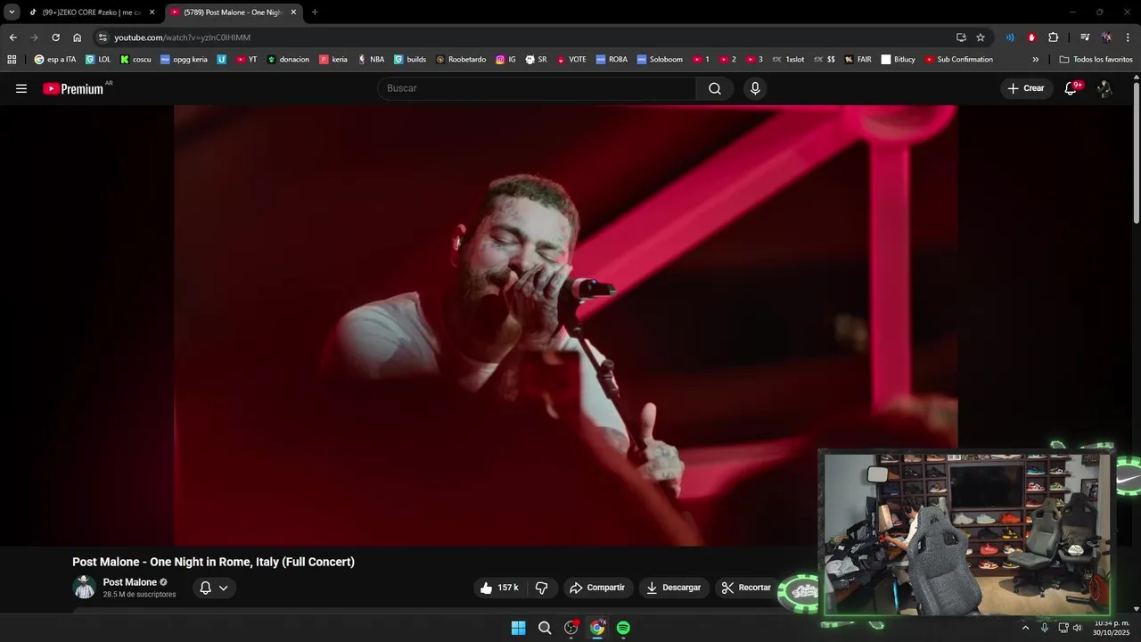The image size is (1141, 642).
Task: Dislike the video with thumbs down
Action: 541,588
